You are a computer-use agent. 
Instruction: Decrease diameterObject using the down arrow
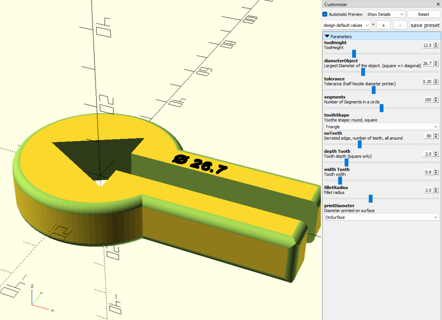click(x=436, y=65)
